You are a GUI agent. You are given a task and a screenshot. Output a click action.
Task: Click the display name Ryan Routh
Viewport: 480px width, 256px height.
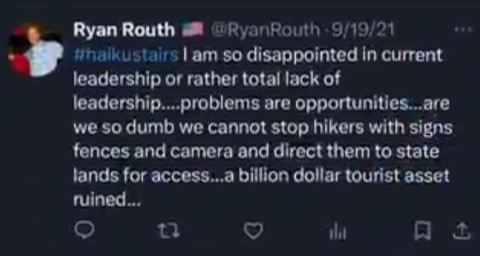pyautogui.click(x=123, y=31)
